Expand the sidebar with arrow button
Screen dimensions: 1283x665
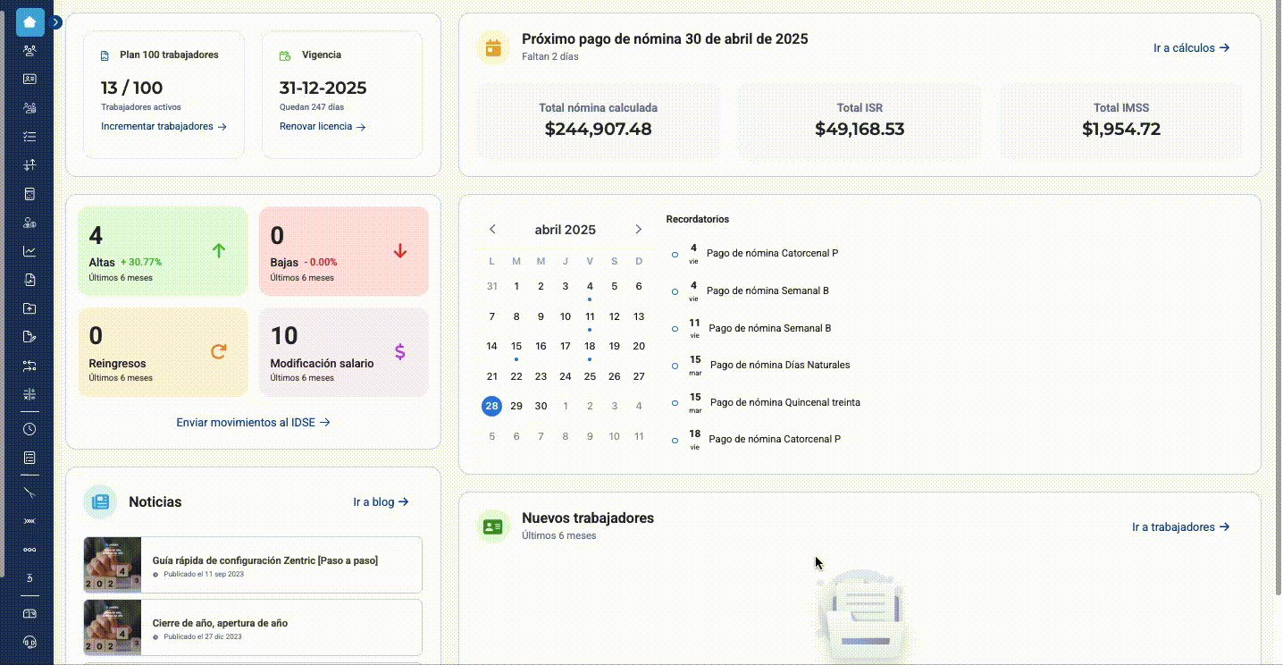[56, 22]
